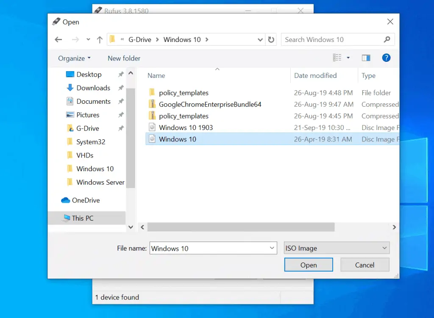The height and width of the screenshot is (318, 434).
Task: Select the OneDrive cloud item
Action: point(86,200)
